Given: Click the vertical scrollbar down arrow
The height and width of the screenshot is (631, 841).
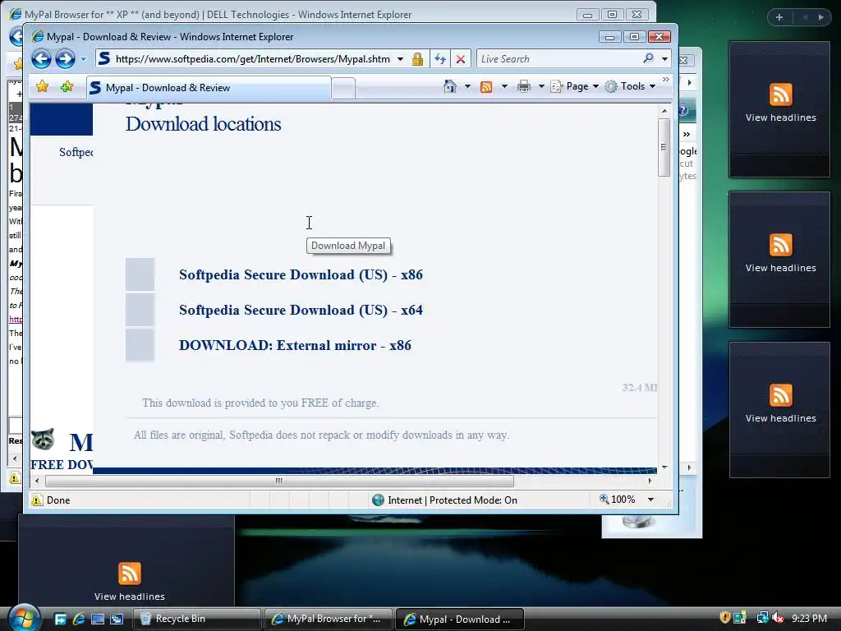Looking at the screenshot, I should coord(664,467).
